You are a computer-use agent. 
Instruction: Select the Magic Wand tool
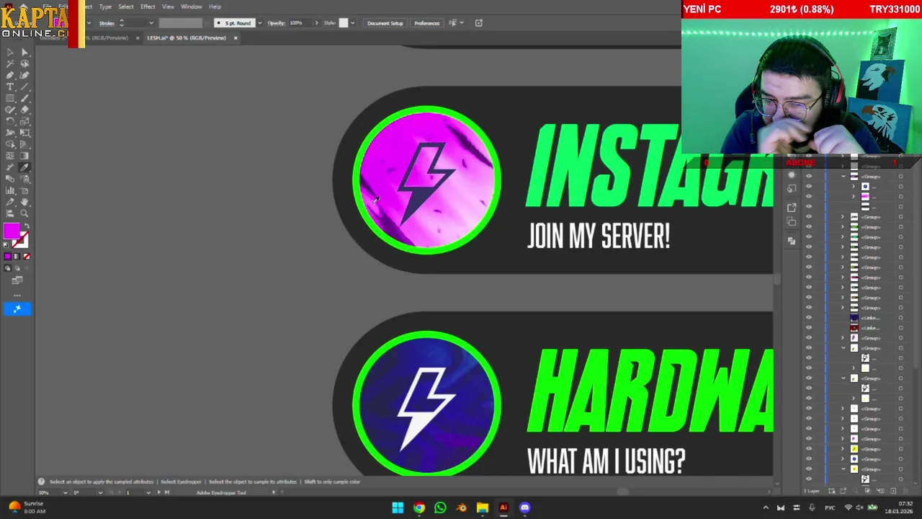10,64
